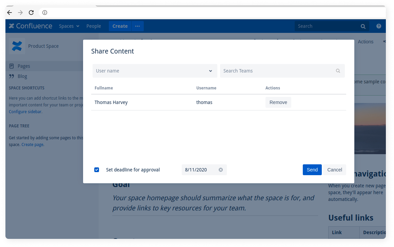Expand the Spaces menu in the navbar
Screen dimensions: 394x247
pyautogui.click(x=69, y=26)
